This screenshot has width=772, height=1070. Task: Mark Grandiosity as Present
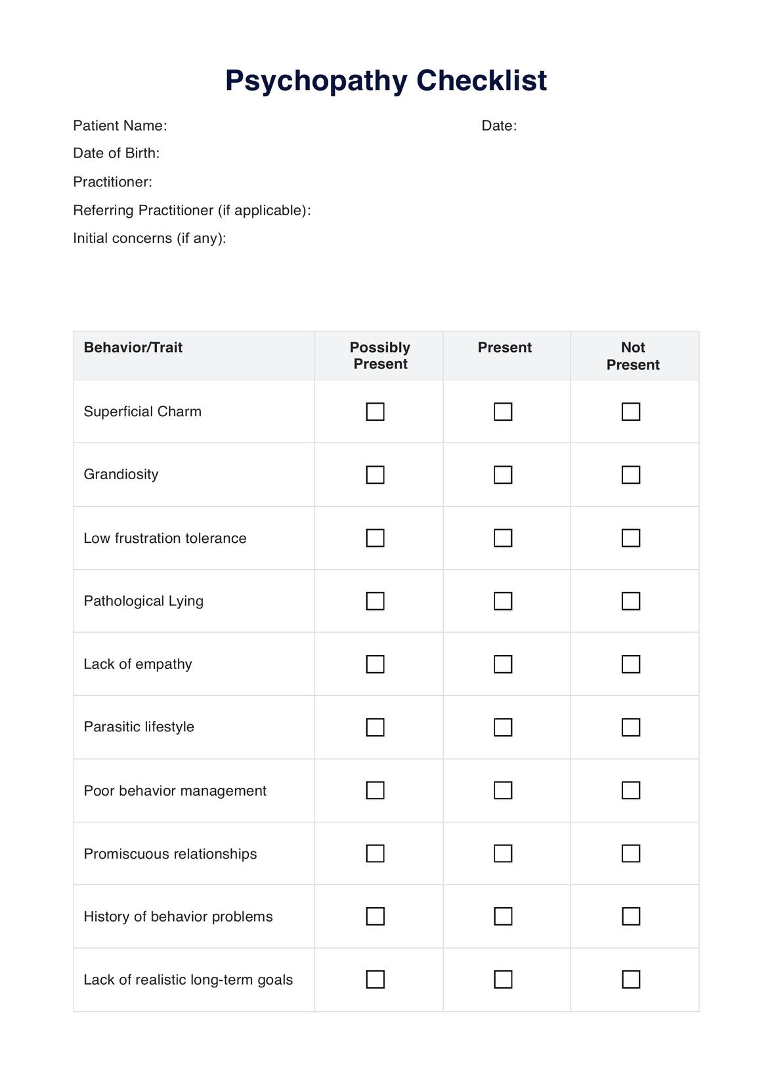pyautogui.click(x=503, y=475)
